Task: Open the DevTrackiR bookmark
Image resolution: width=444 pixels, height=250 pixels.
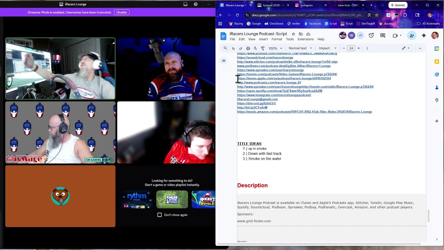Action: tap(366, 24)
